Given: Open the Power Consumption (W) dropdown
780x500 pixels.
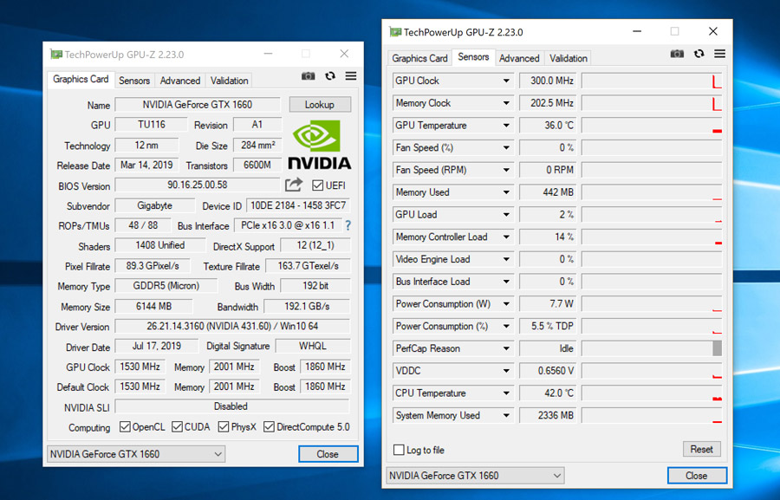Looking at the screenshot, I should [x=506, y=304].
